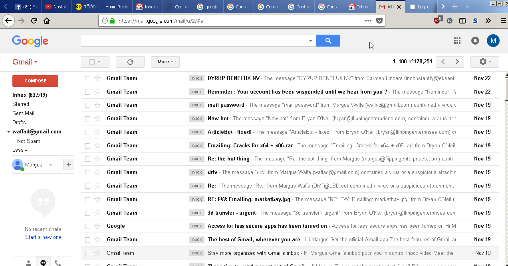Screen dimensions: 508x266
Task: Go to next page of emails
Action: click(x=457, y=62)
